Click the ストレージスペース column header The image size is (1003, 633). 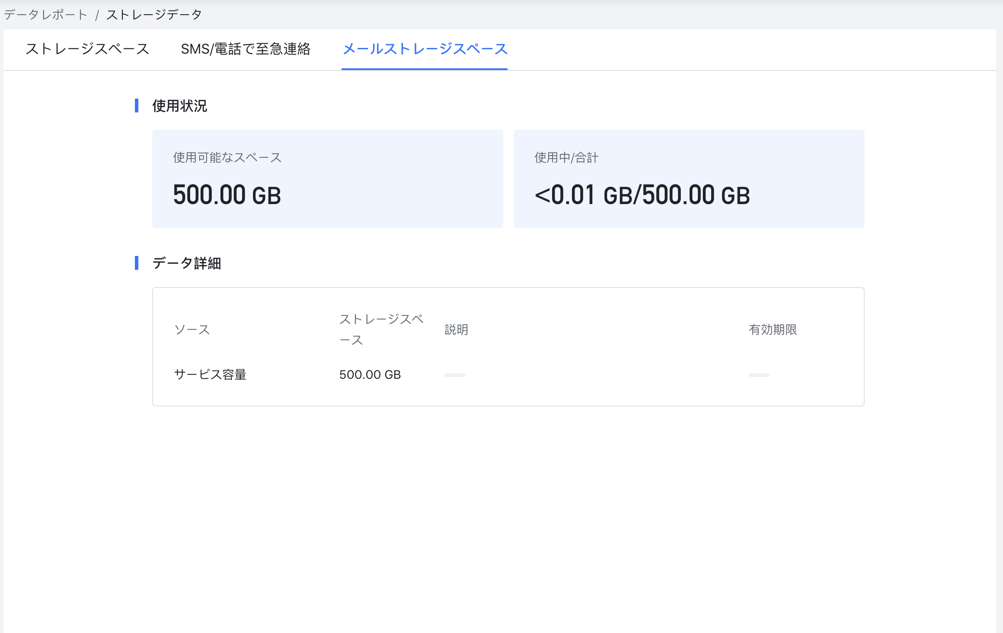point(381,329)
